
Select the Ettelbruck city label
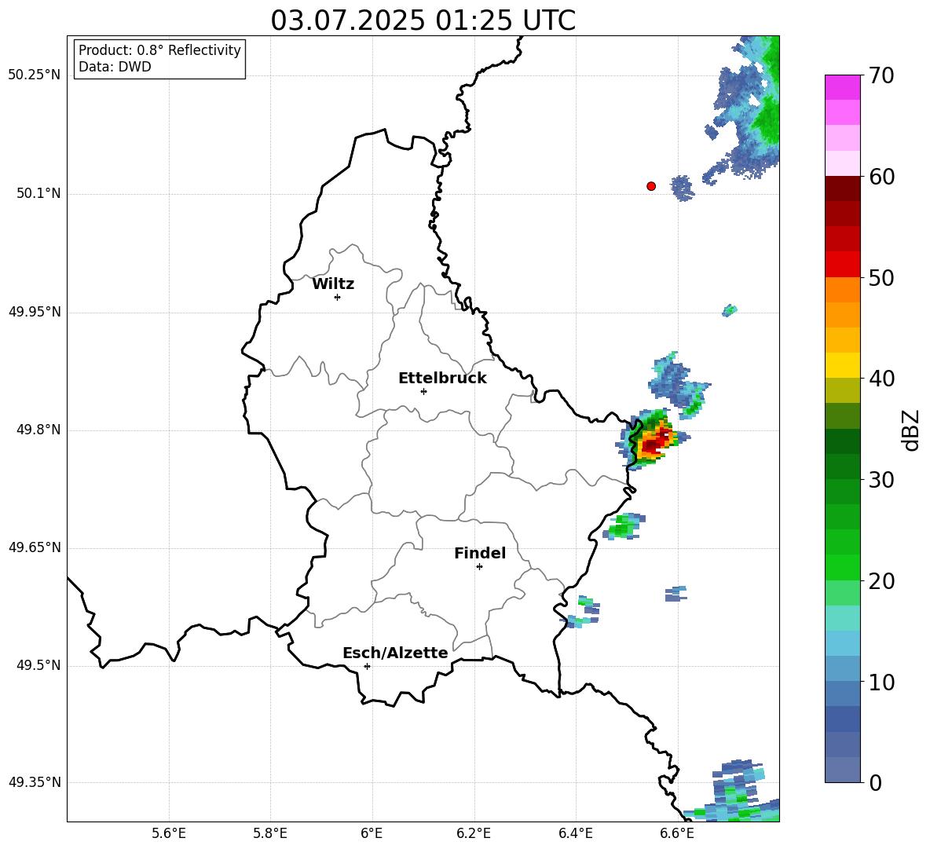442,379
